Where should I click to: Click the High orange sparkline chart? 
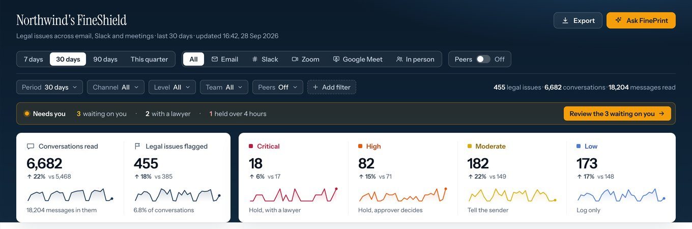click(x=403, y=195)
